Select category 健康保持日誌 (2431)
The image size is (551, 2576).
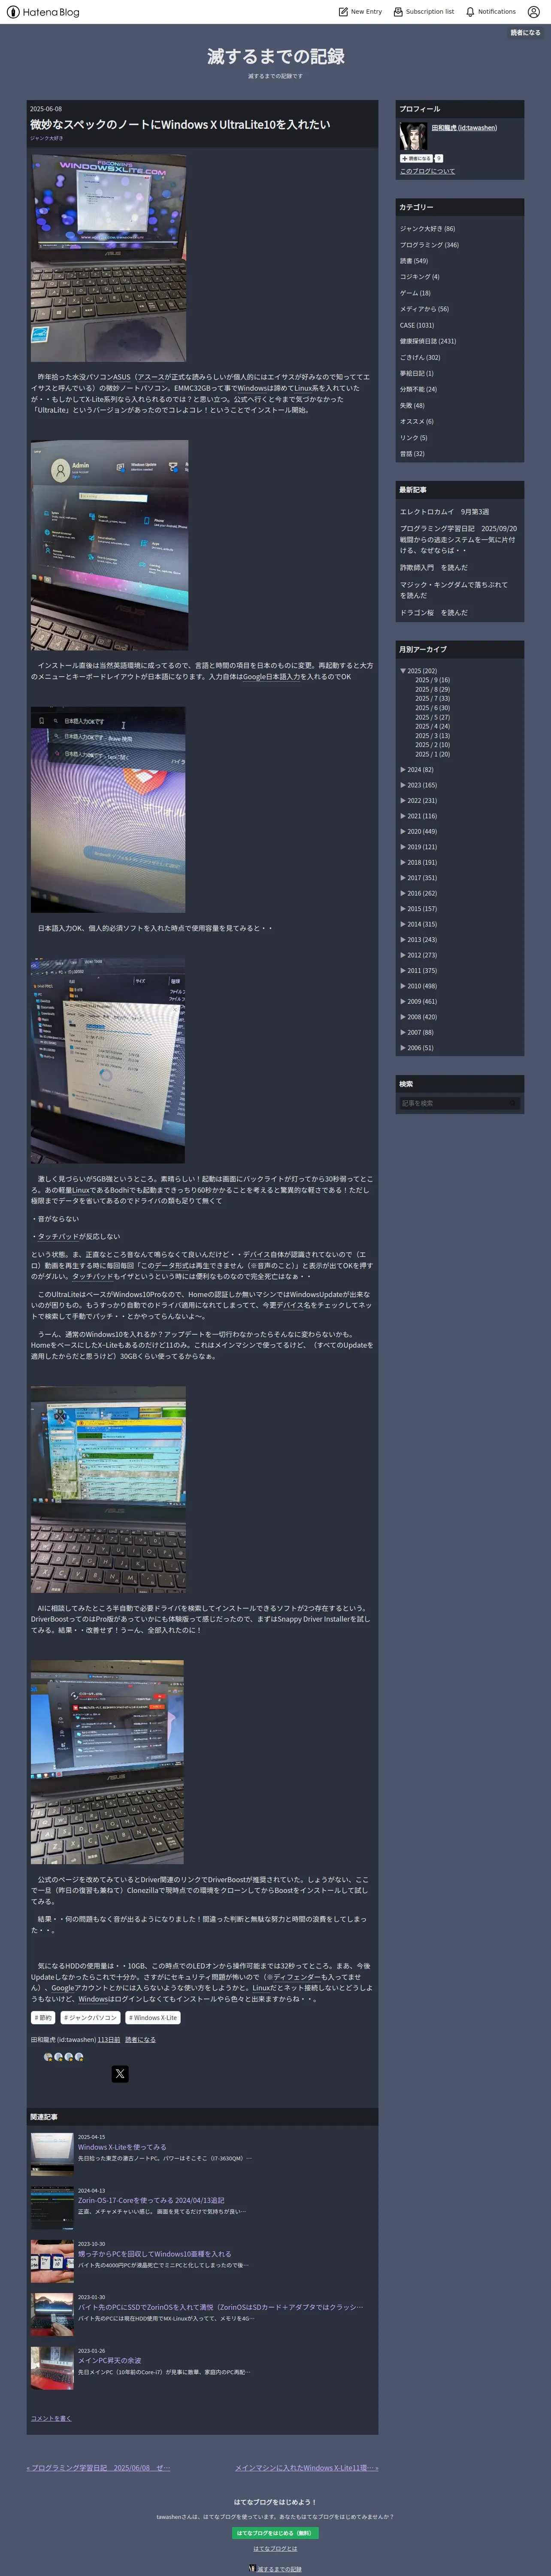pyautogui.click(x=428, y=341)
